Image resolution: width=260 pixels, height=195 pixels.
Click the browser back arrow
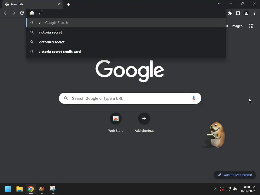point(6,13)
